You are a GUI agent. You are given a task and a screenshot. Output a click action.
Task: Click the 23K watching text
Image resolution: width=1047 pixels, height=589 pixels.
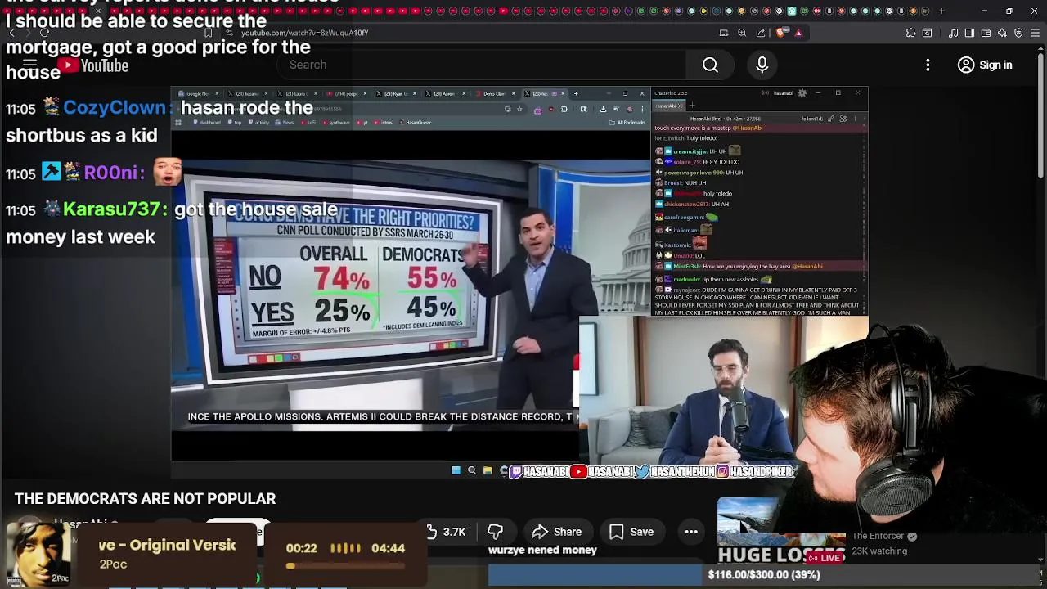(879, 551)
